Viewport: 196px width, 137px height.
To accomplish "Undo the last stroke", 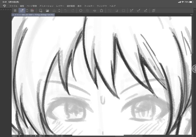I will point(66,11).
